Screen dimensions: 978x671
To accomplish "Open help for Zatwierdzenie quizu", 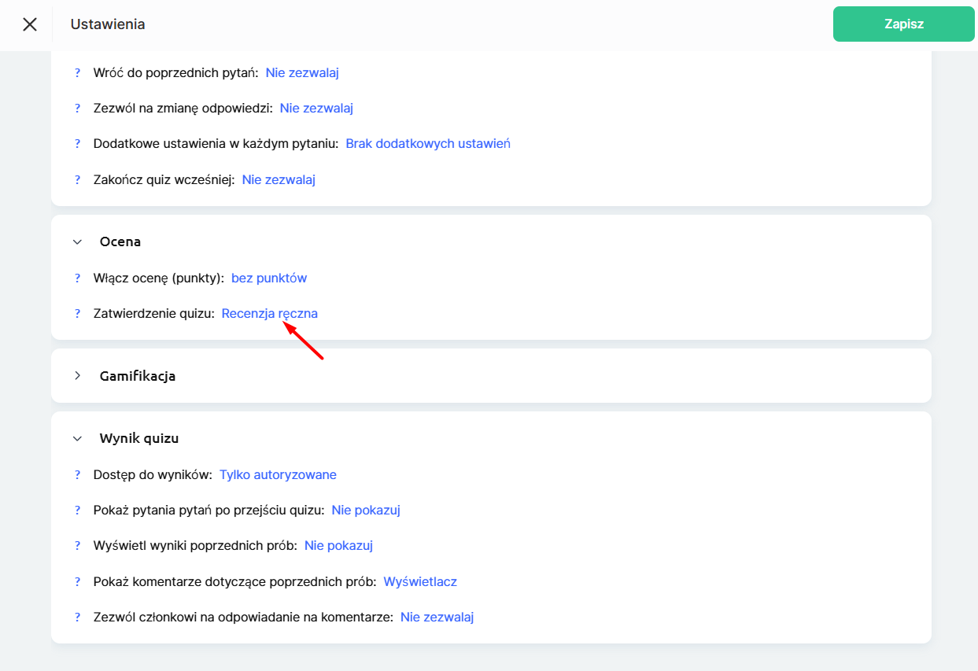I will (78, 313).
